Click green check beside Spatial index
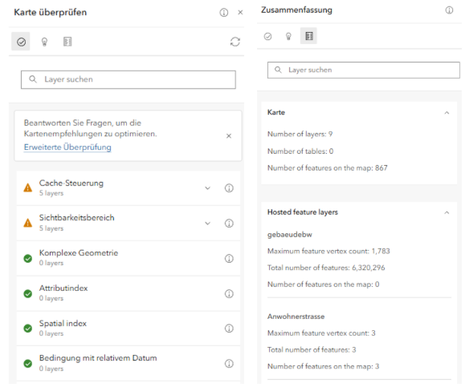The height and width of the screenshot is (387, 465). pyautogui.click(x=28, y=329)
